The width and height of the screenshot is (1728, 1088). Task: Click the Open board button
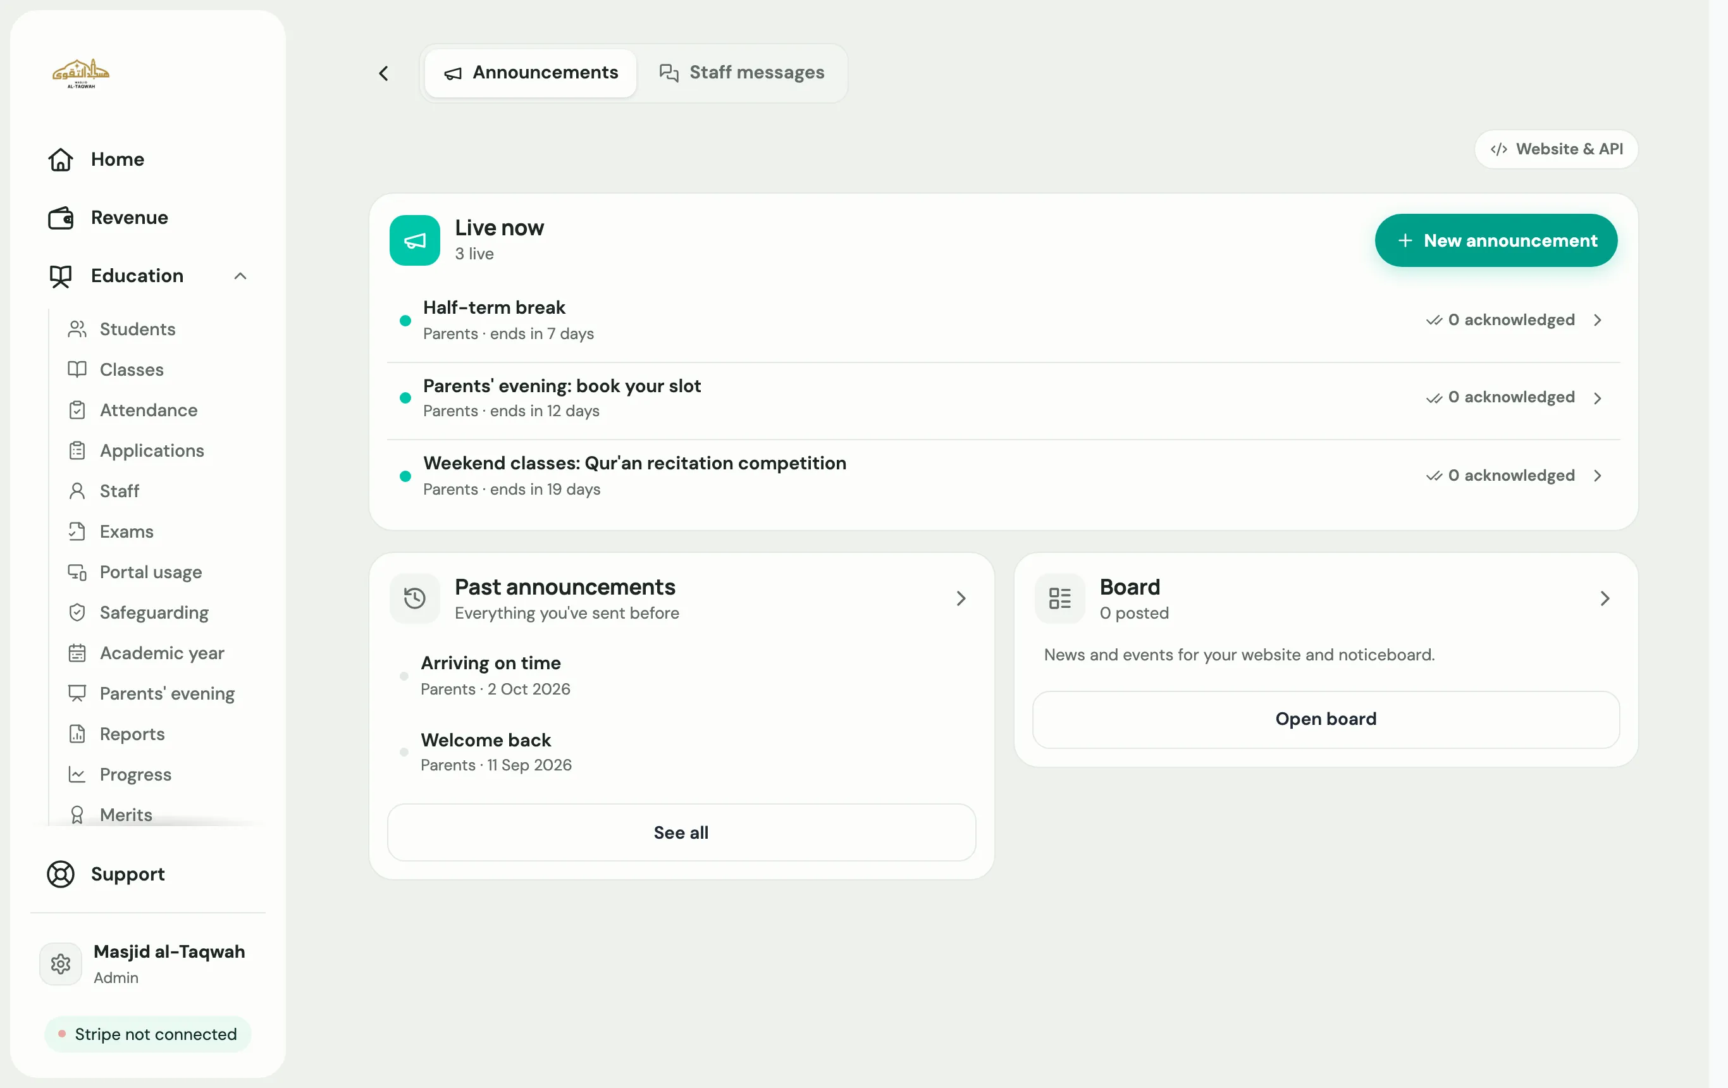[1326, 719]
